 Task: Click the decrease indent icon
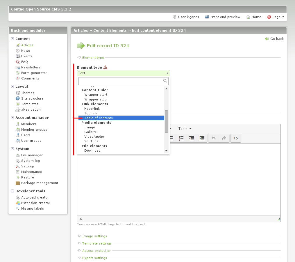point(192,138)
